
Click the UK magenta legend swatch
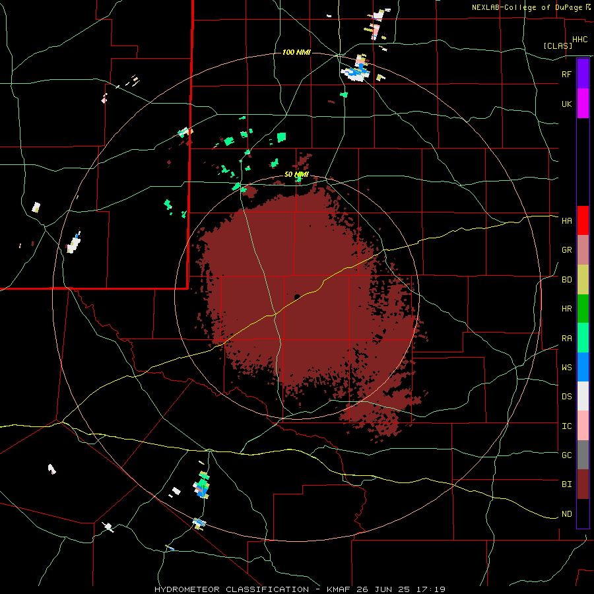583,103
